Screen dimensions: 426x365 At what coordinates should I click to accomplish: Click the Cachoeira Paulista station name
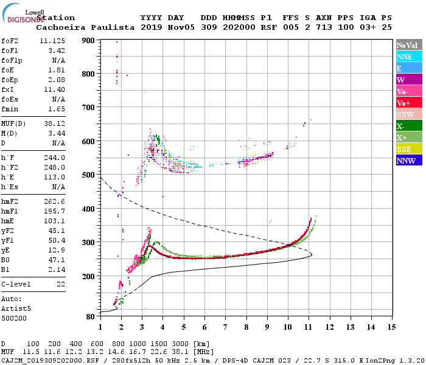click(85, 27)
